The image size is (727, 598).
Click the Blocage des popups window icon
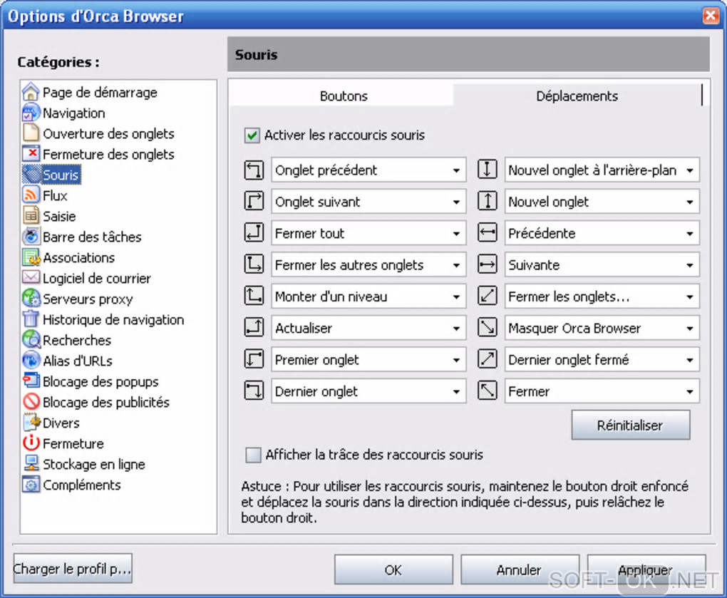31,381
